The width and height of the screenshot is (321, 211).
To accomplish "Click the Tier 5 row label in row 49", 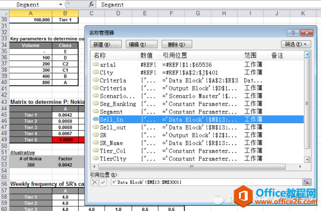I will point(30,140).
